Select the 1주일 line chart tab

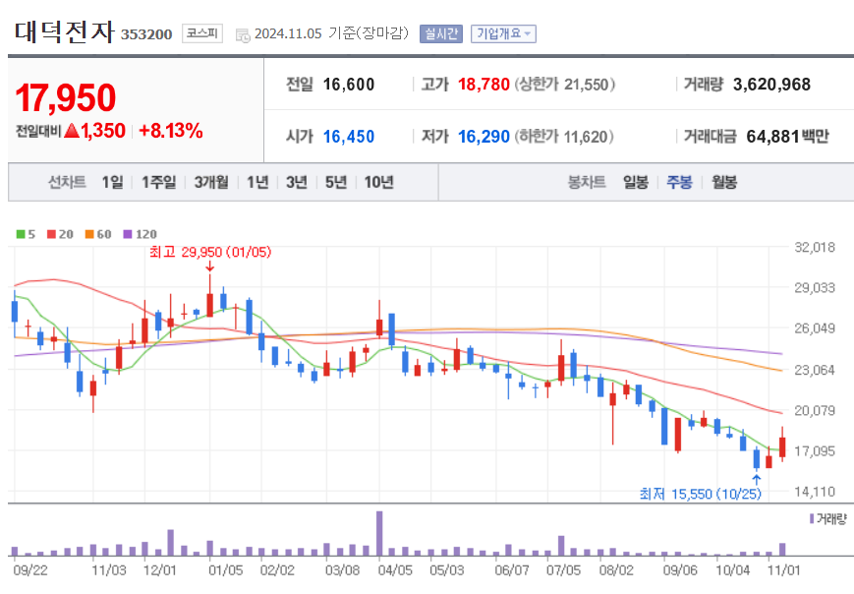(158, 182)
